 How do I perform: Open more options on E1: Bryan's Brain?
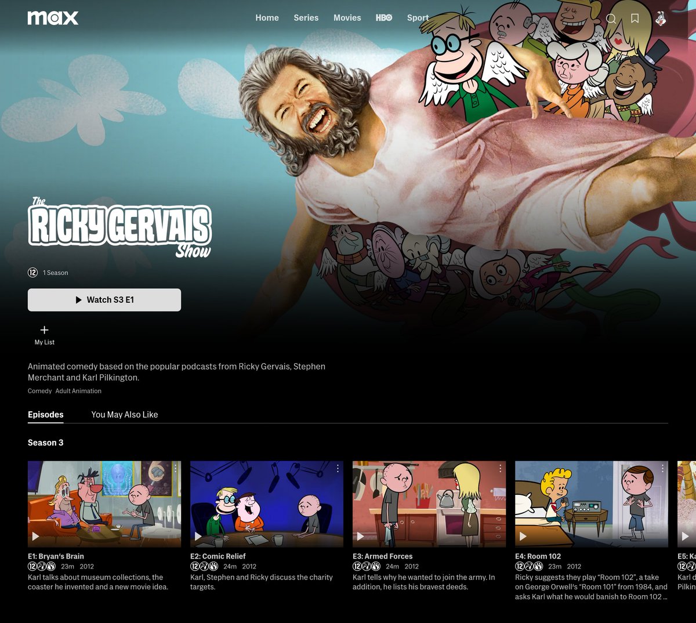click(175, 468)
